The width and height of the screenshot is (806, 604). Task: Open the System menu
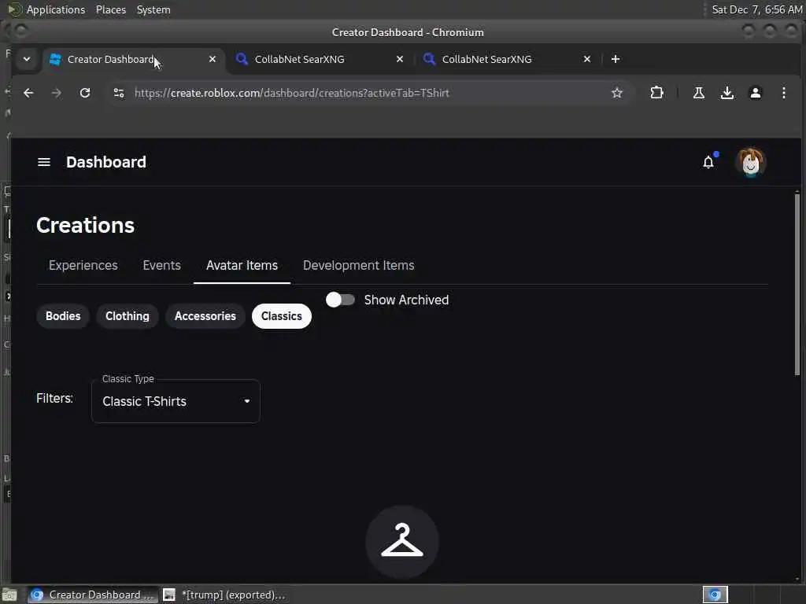click(153, 9)
